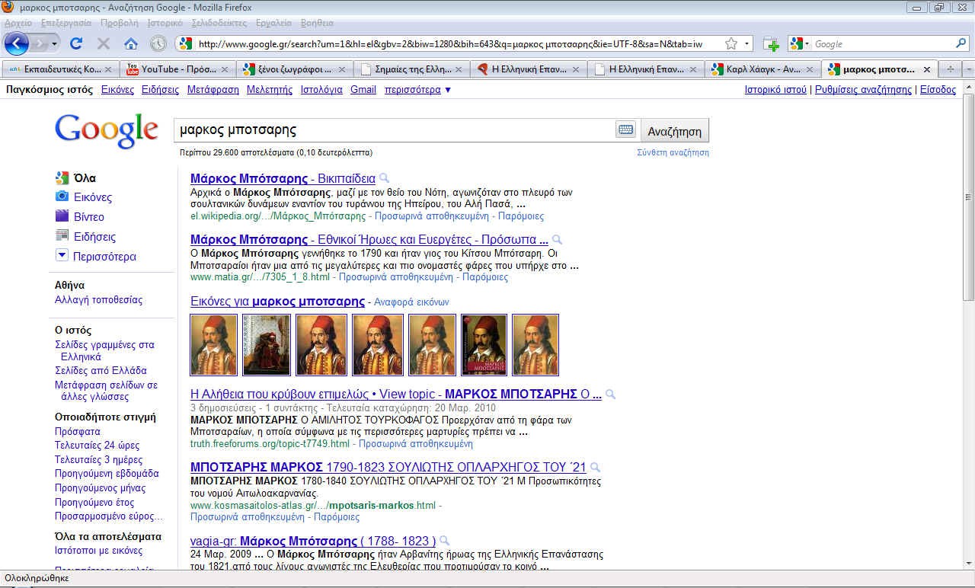This screenshot has height=588, width=975.
Task: Open the Προβολή menu
Action: coord(120,23)
